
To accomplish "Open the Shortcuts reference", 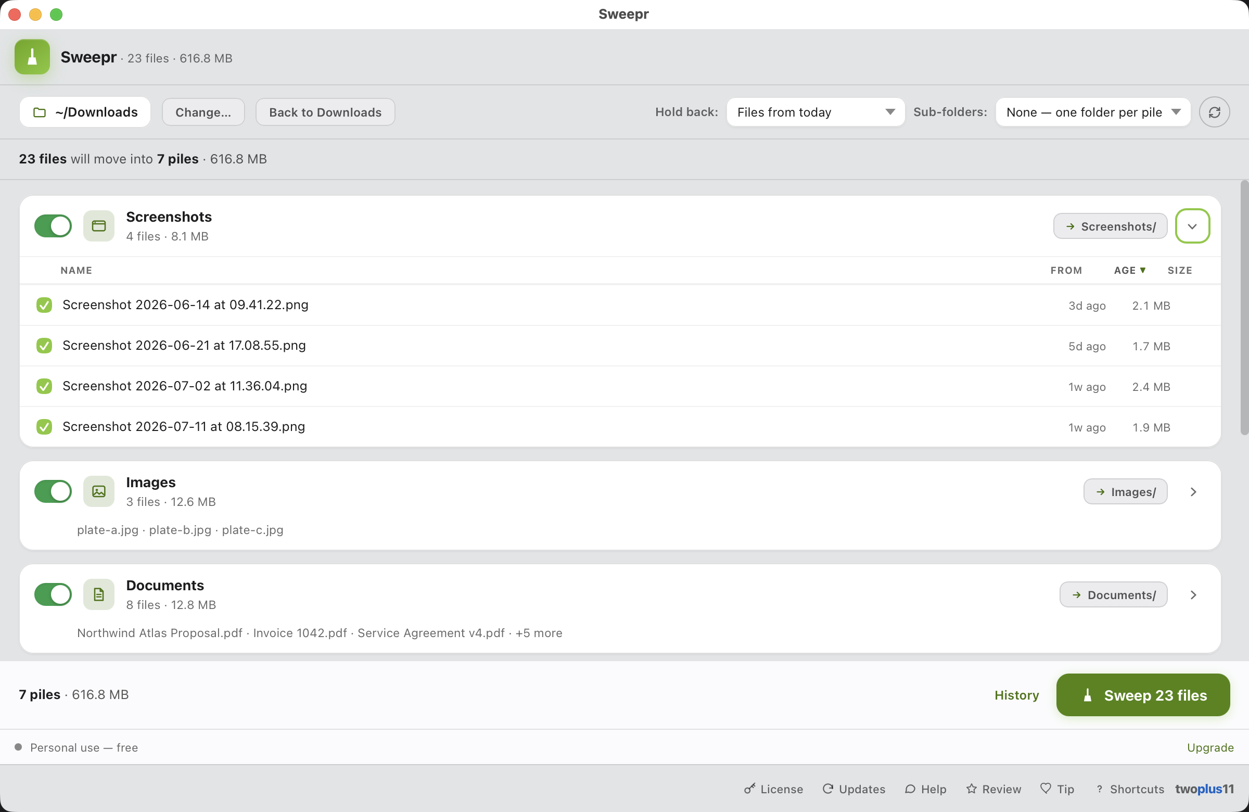I will coord(1129,789).
